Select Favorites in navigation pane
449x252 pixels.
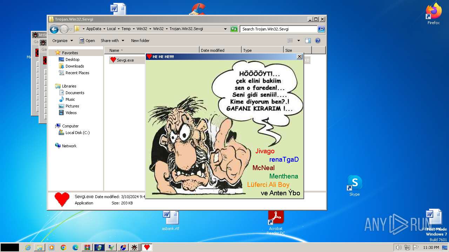coord(70,53)
